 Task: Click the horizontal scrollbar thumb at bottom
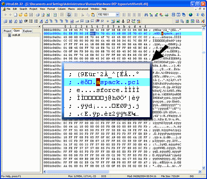78,172
